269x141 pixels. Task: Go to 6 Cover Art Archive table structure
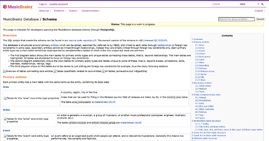209,132
